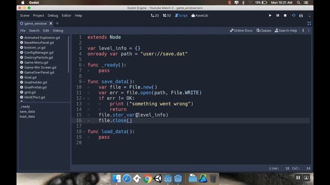Open the script editor File menu
This screenshot has height=185, width=330.
coord(23,31)
